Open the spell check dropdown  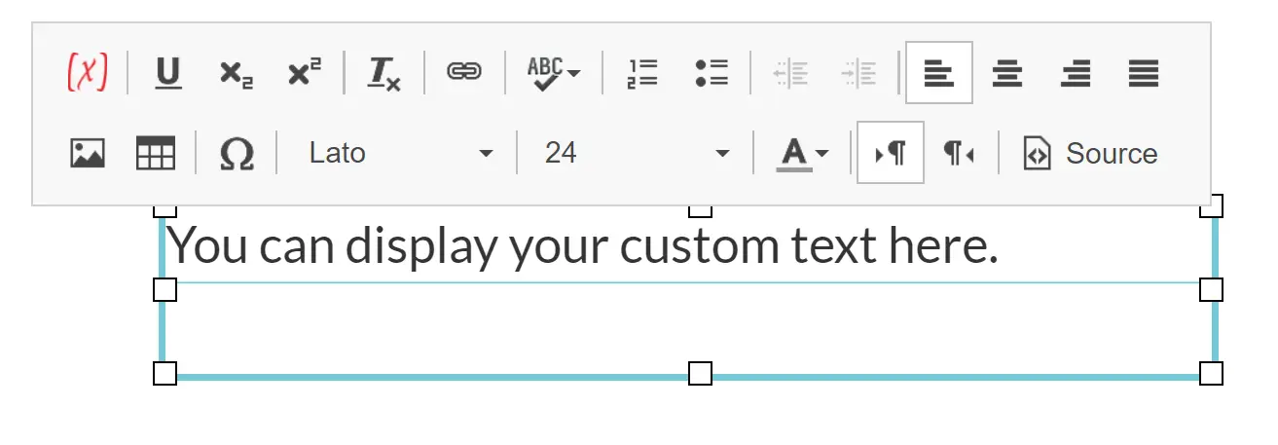[x=553, y=73]
